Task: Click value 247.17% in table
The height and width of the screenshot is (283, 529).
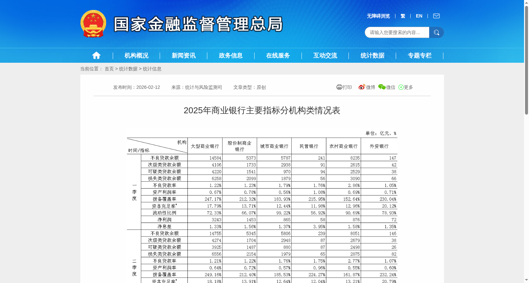Action: click(x=213, y=199)
